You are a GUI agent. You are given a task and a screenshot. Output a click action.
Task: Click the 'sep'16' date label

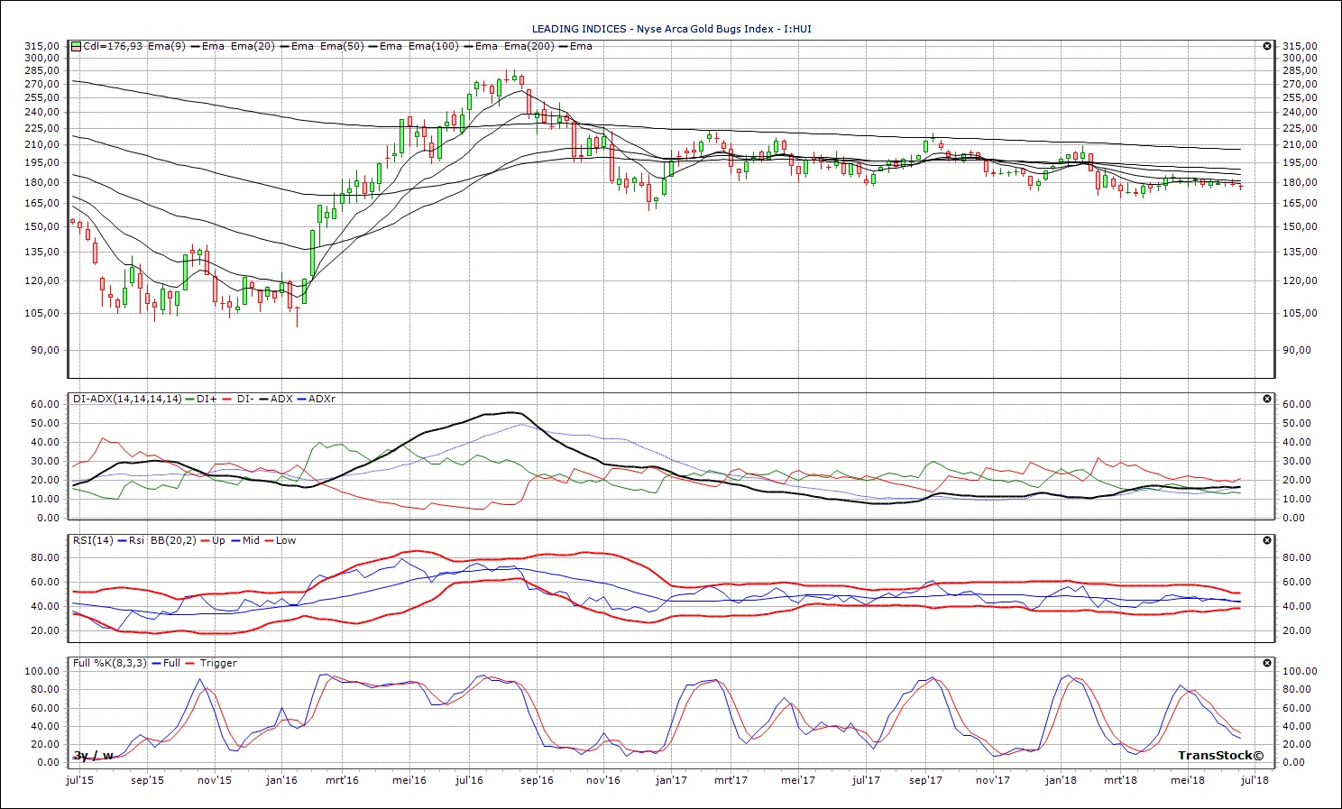tap(537, 780)
